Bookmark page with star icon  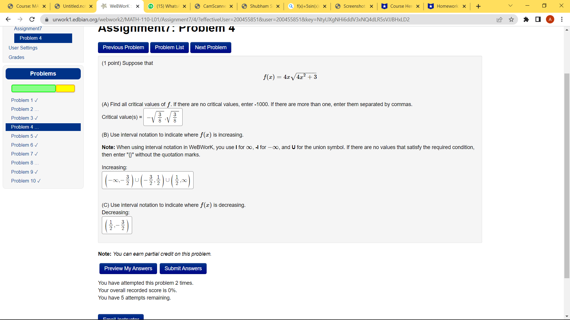pyautogui.click(x=511, y=20)
